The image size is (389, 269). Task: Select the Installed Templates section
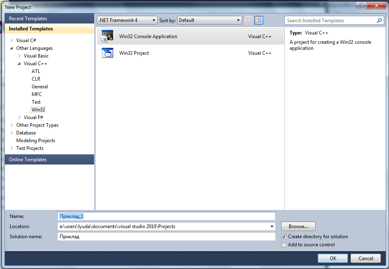[49, 29]
